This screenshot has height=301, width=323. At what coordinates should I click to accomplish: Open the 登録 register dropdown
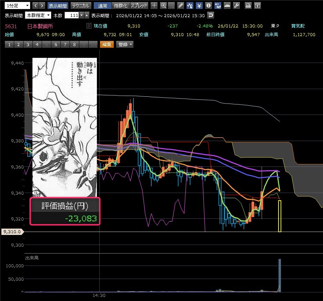point(124,44)
